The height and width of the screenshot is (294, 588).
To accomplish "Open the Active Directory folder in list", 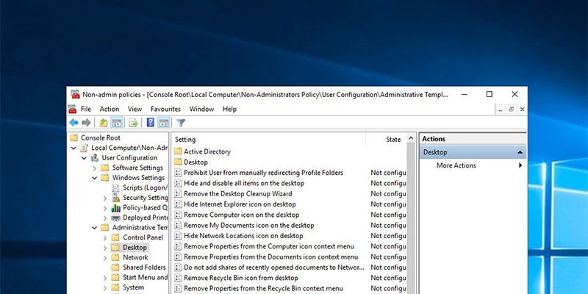I will (x=207, y=152).
